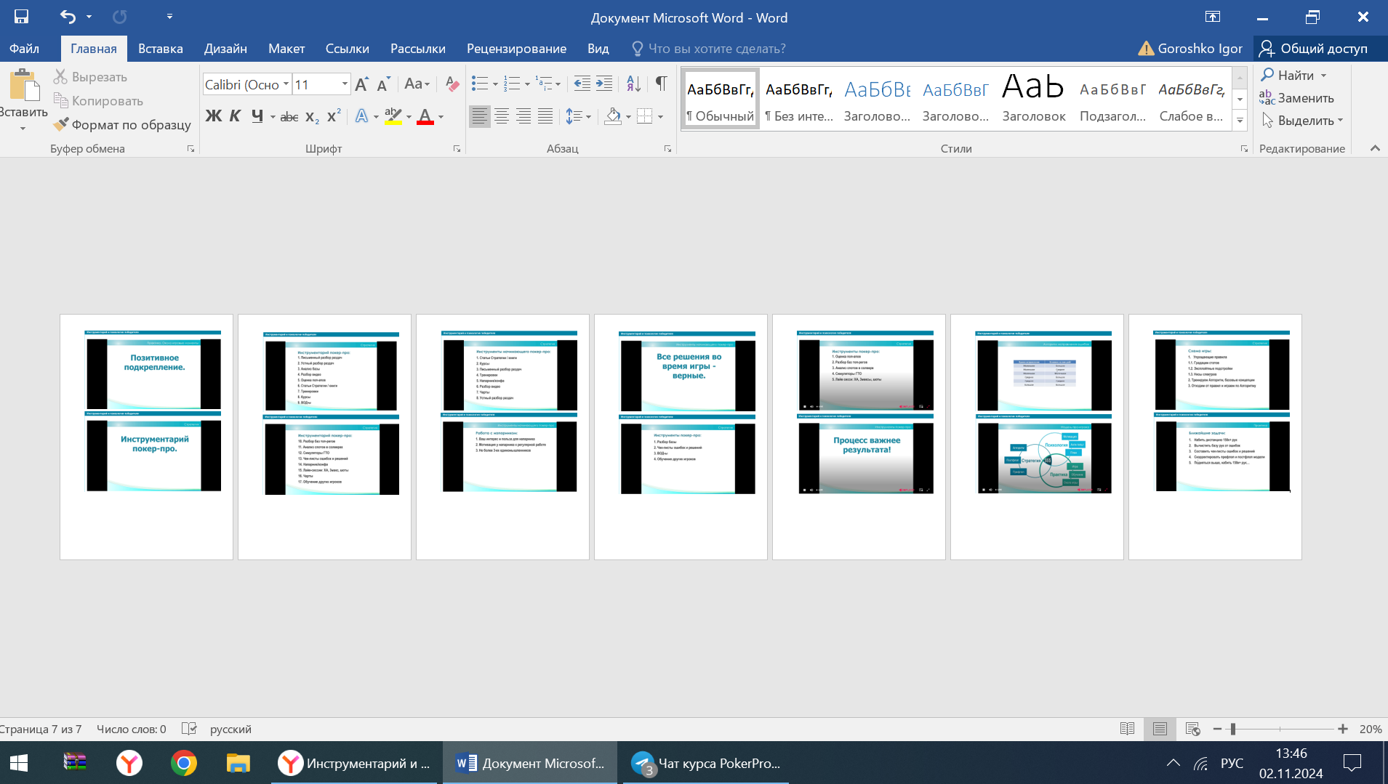Switch to web layout view icon
The height and width of the screenshot is (784, 1388).
1192,729
